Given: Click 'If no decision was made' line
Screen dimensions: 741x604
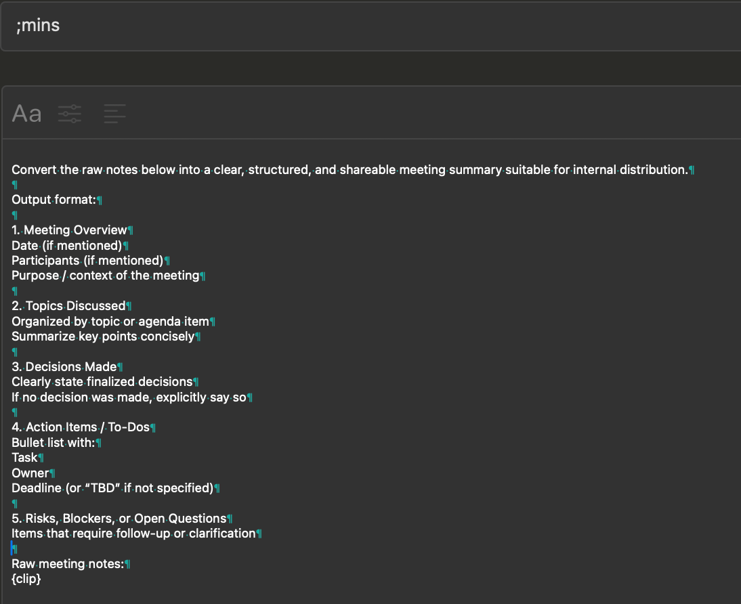Looking at the screenshot, I should click(x=129, y=397).
